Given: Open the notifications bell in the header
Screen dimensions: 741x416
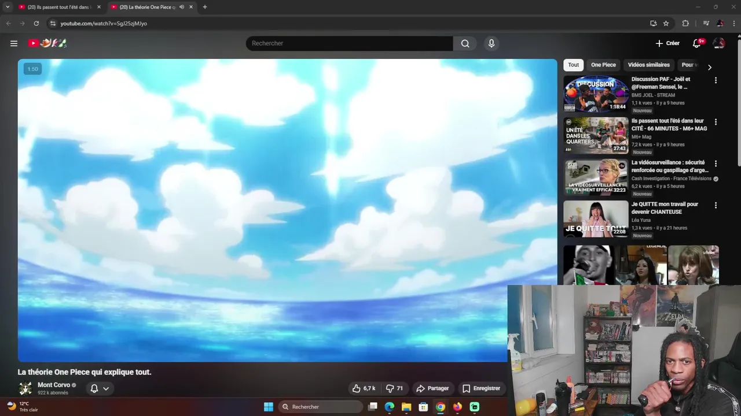Looking at the screenshot, I should click(697, 43).
